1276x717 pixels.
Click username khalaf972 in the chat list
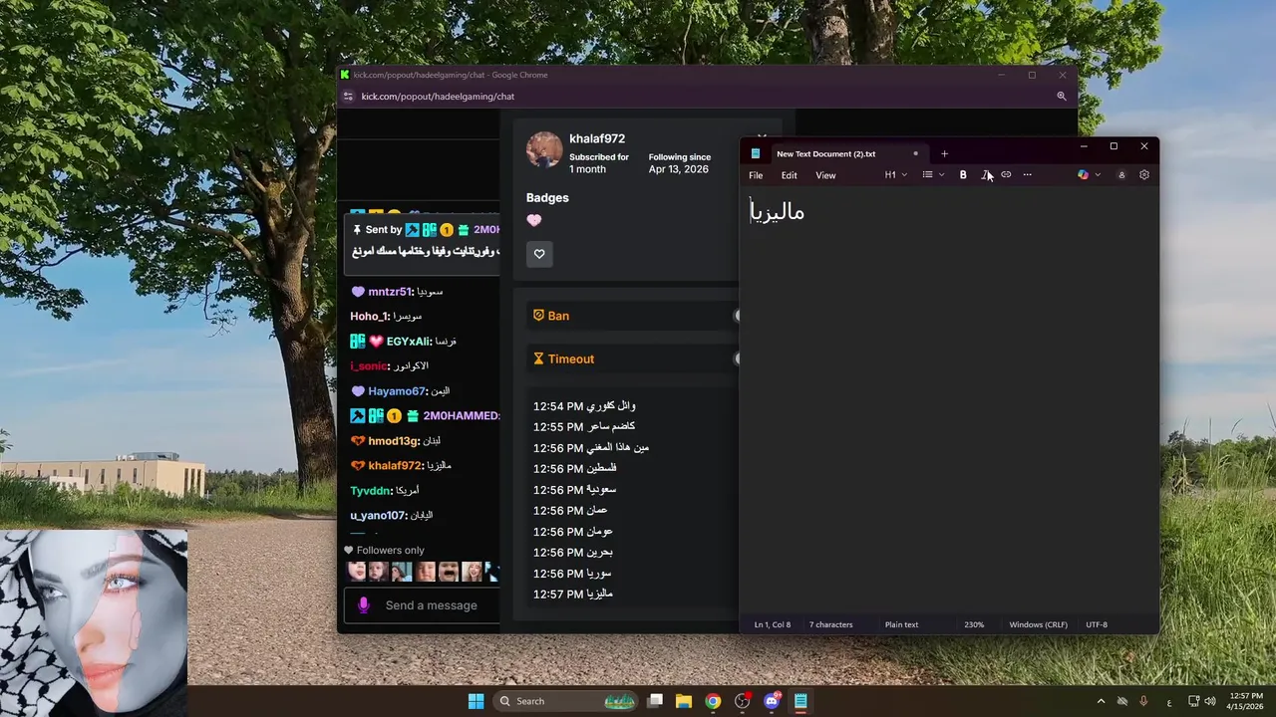point(396,466)
